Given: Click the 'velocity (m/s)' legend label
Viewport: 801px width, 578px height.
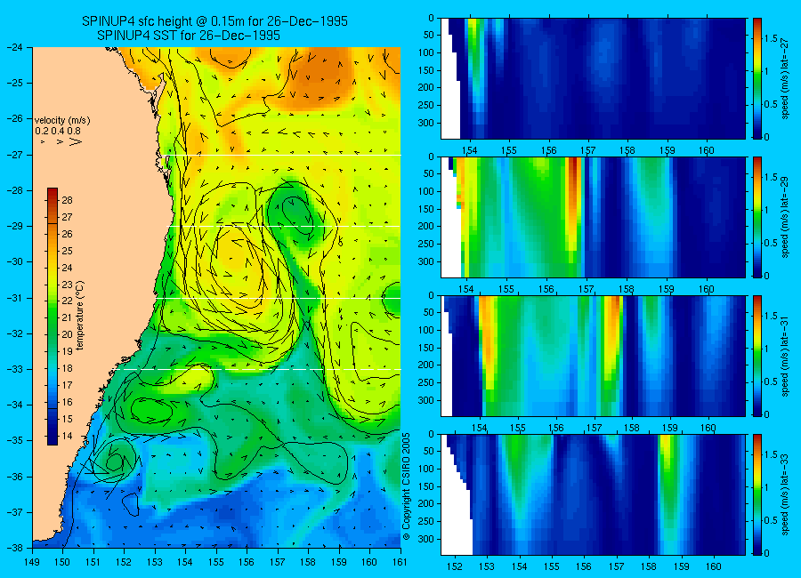Looking at the screenshot, I should [x=62, y=121].
